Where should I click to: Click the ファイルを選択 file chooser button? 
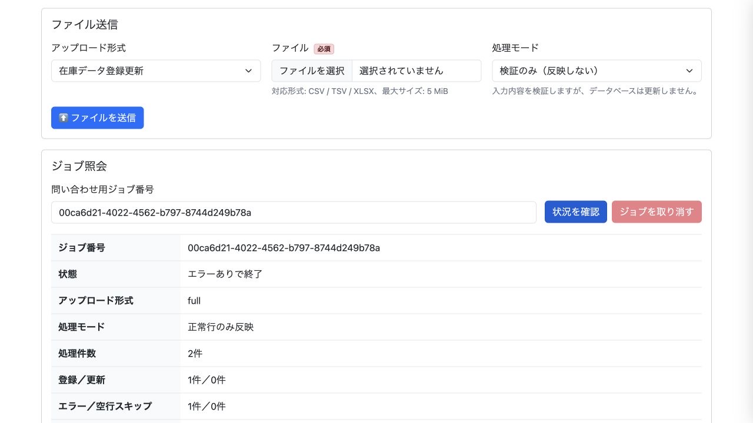coord(312,70)
